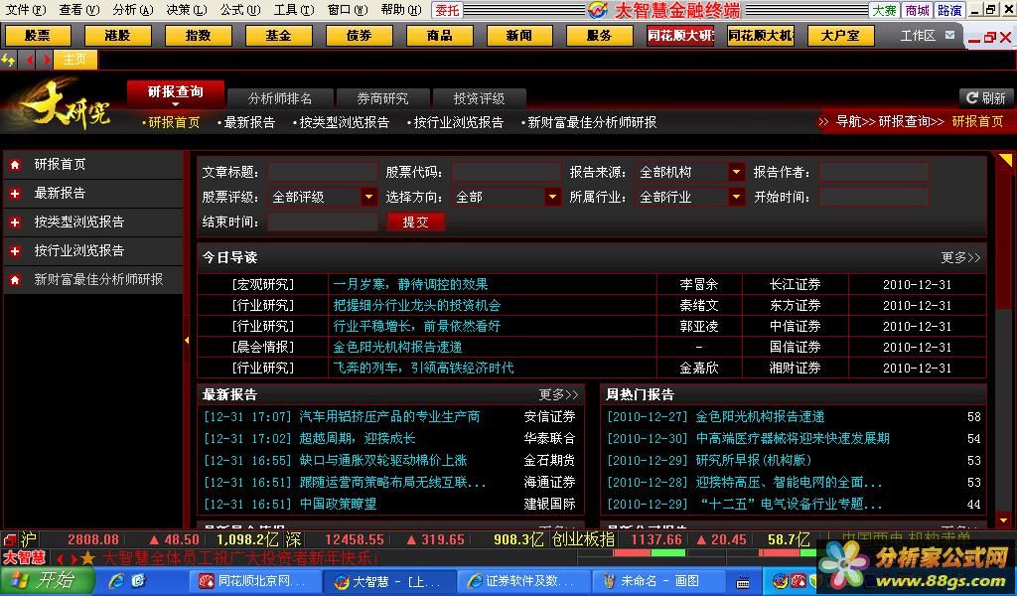Image resolution: width=1017 pixels, height=596 pixels.
Task: Select the 研报查询 tab
Action: coord(175,92)
